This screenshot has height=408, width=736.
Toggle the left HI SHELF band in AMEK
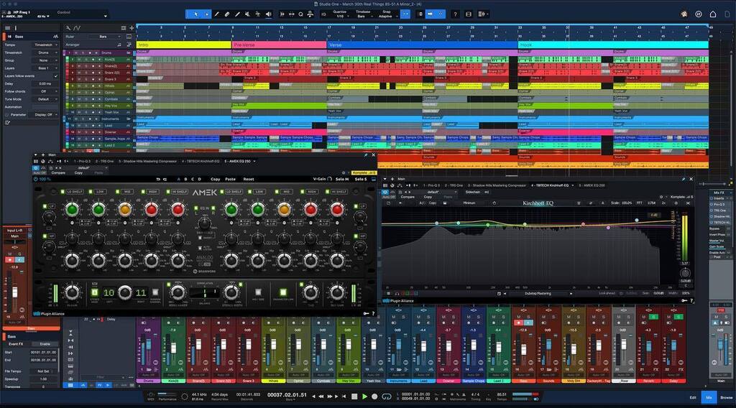point(168,191)
